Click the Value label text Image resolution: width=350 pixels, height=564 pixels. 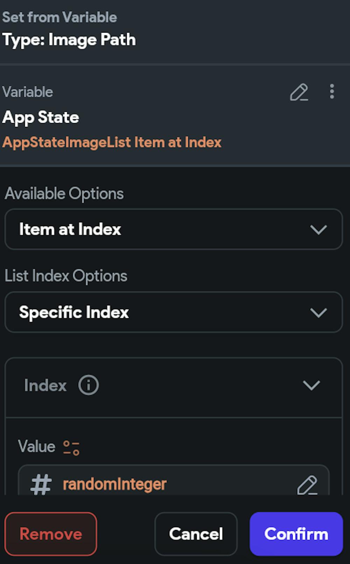click(37, 447)
